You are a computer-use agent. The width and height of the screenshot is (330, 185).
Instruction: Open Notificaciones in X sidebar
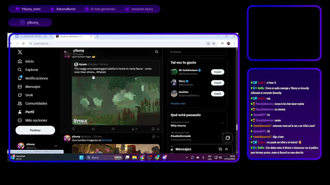pyautogui.click(x=33, y=78)
